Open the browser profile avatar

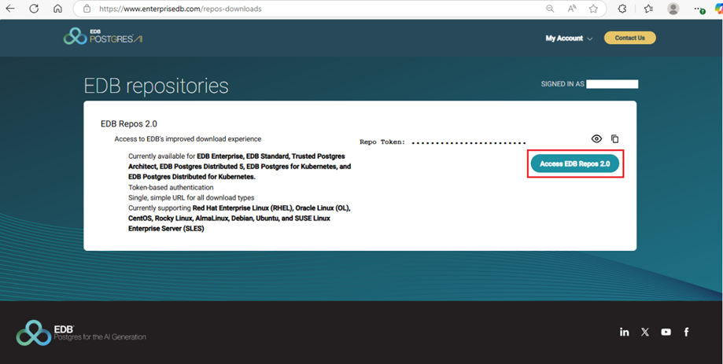click(x=673, y=9)
